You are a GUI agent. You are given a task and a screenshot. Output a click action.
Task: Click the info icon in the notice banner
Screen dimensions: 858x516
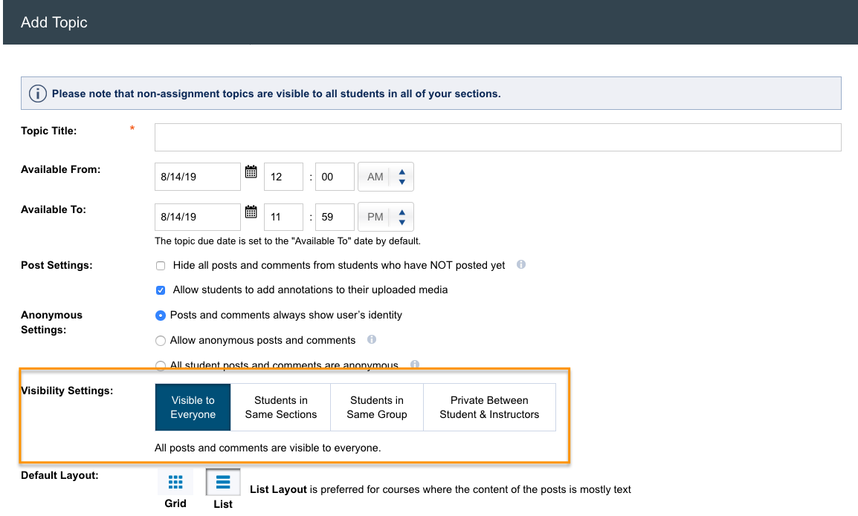37,94
